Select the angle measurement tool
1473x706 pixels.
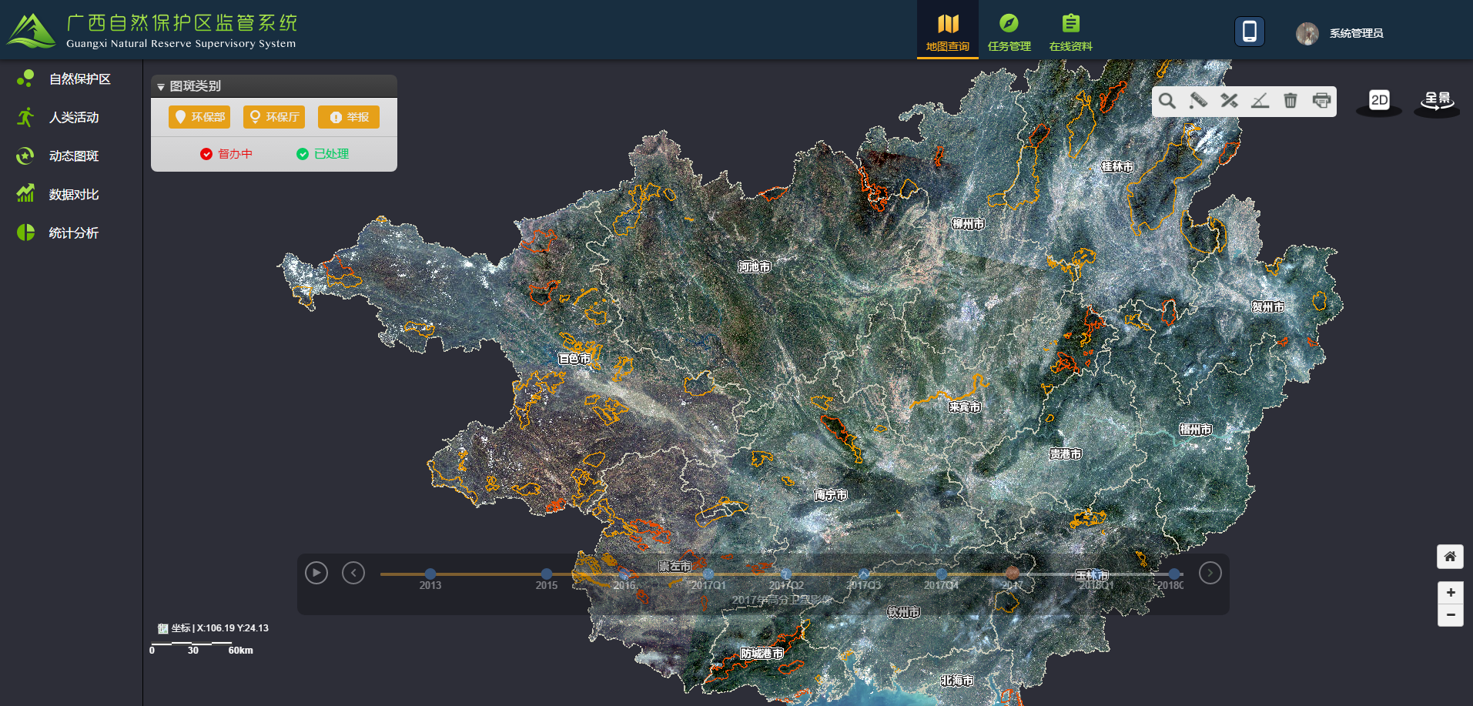pyautogui.click(x=1260, y=101)
